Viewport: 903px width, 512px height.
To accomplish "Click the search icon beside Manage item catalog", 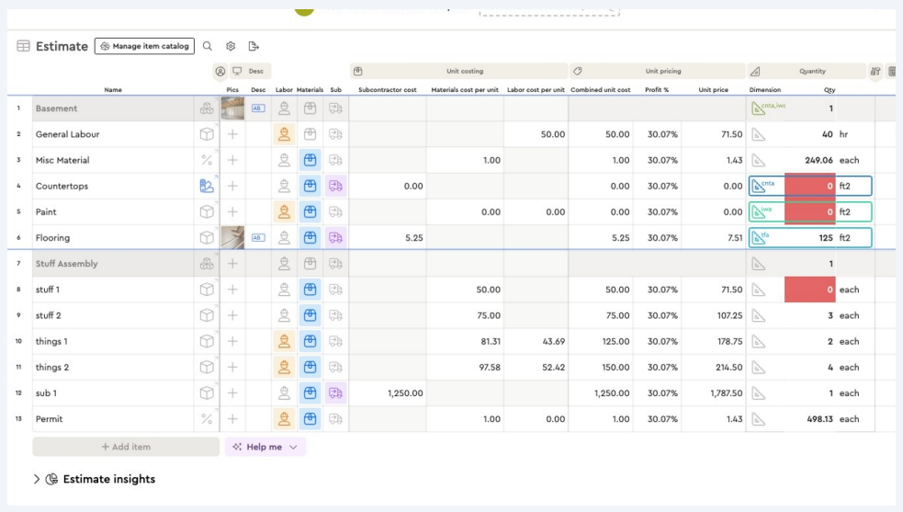I will pos(208,46).
